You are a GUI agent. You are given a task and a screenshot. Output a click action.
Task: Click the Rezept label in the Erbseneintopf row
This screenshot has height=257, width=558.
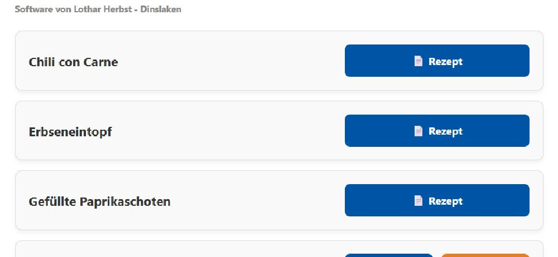coord(445,131)
